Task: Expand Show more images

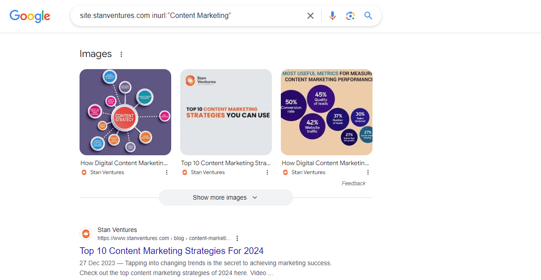Action: tap(226, 197)
